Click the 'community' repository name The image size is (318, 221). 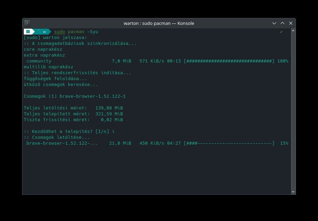(39, 61)
